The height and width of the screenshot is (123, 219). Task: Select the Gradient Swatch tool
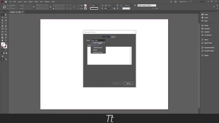pyautogui.click(x=2, y=35)
